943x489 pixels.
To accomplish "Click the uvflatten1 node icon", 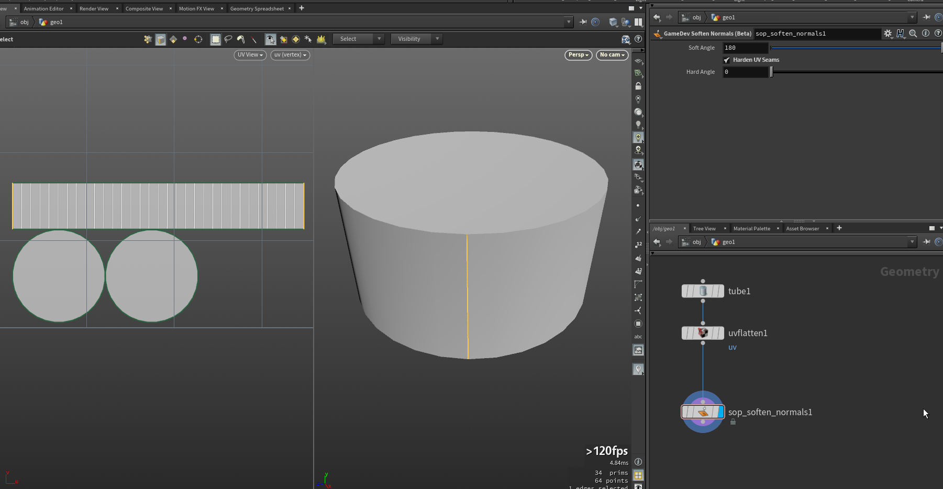I will (x=703, y=333).
